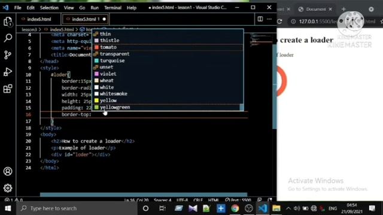Switch to the index6.html editor tab
Screen dimensions: 383x215
pyautogui.click(x=38, y=19)
